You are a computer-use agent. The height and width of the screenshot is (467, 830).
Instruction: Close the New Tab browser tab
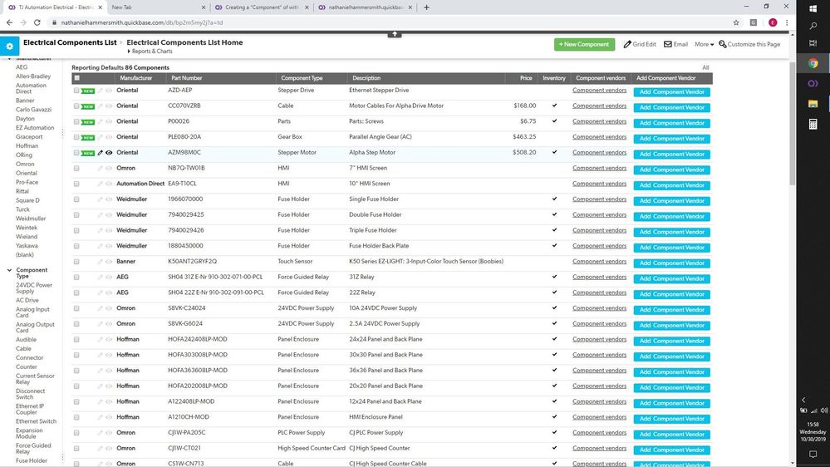tap(204, 7)
